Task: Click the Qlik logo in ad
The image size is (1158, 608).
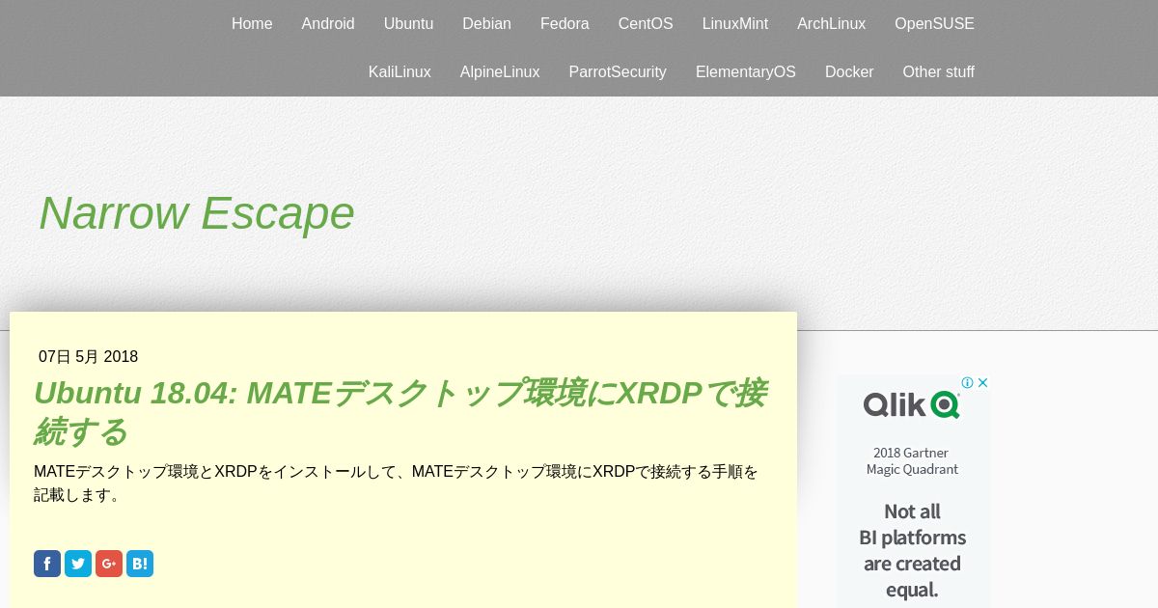Action: tap(912, 404)
